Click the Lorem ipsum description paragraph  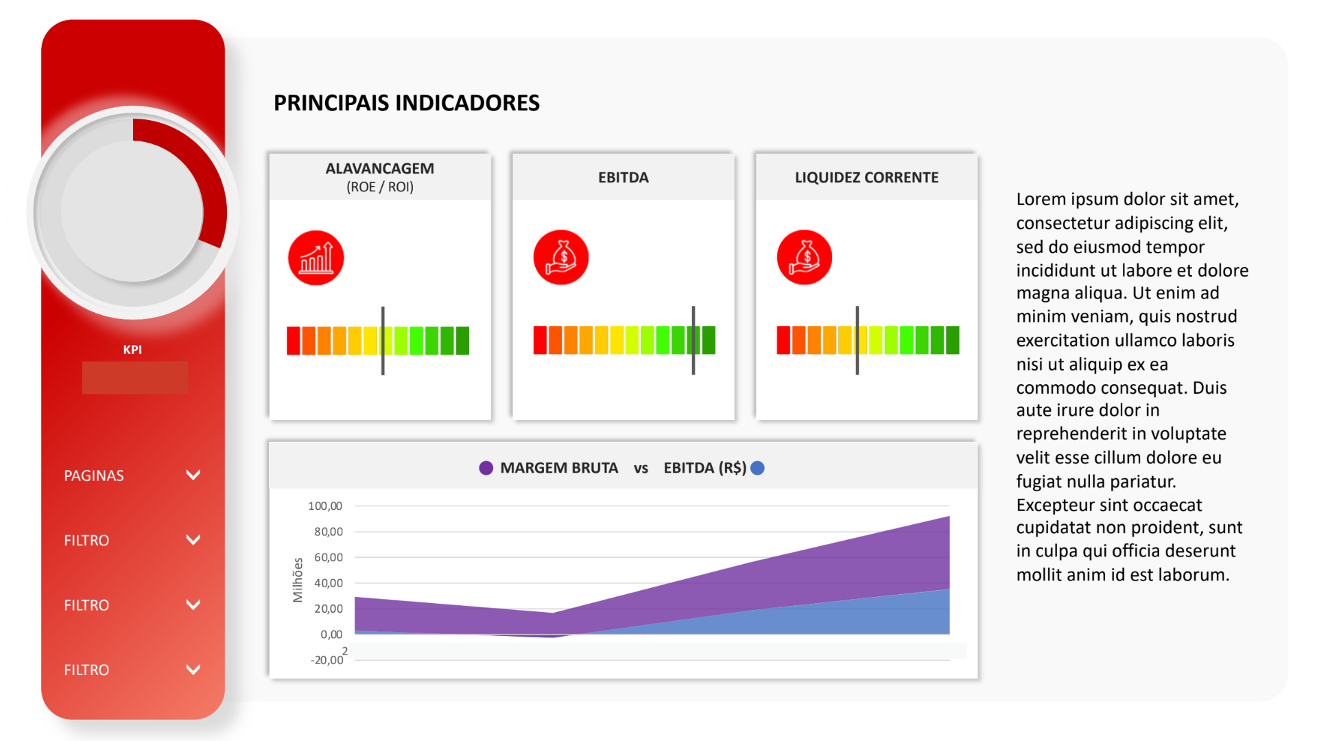pos(1132,387)
